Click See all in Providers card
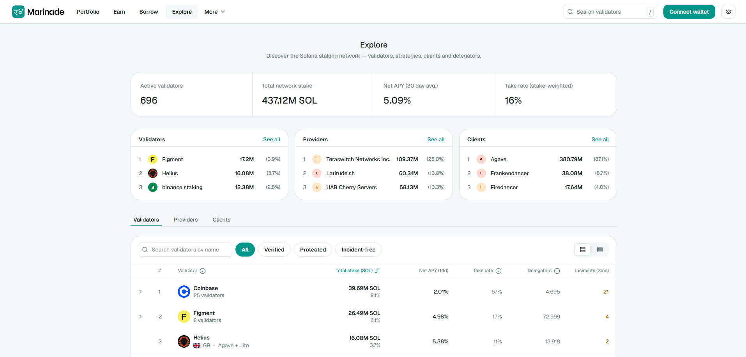 (436, 139)
